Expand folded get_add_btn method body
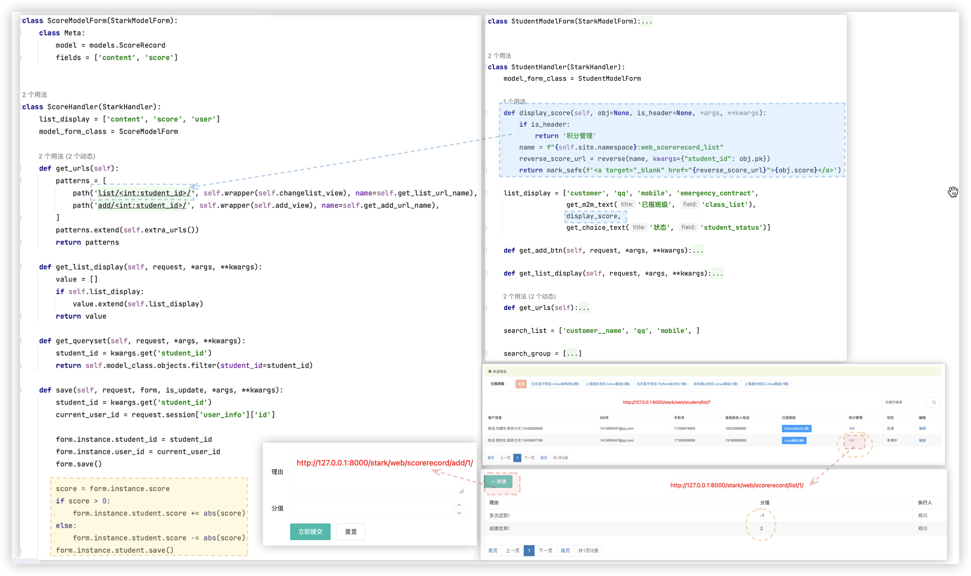 (x=698, y=250)
